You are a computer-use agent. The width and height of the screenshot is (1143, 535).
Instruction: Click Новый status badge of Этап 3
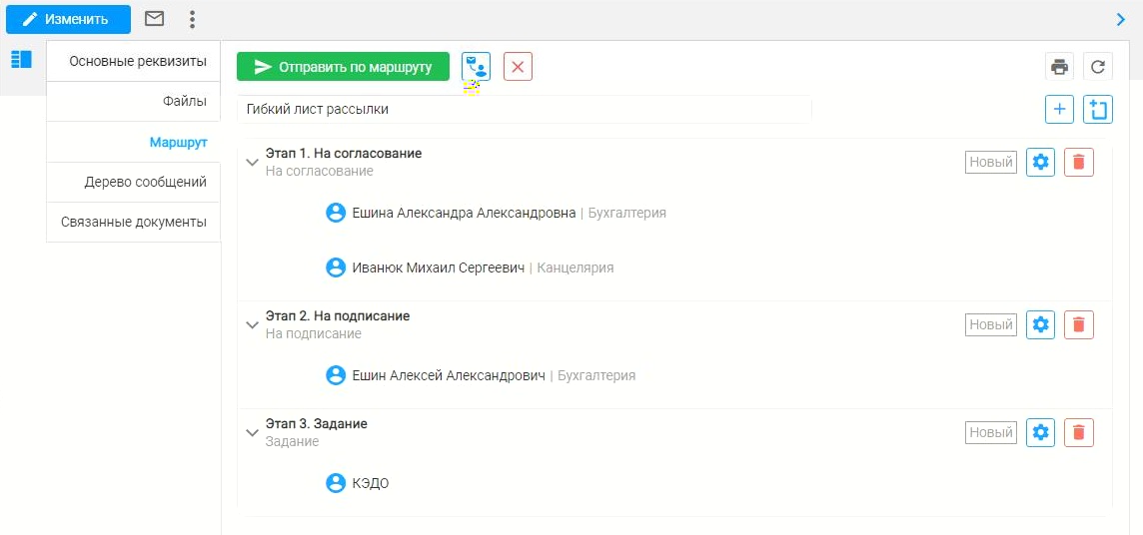[x=991, y=432]
